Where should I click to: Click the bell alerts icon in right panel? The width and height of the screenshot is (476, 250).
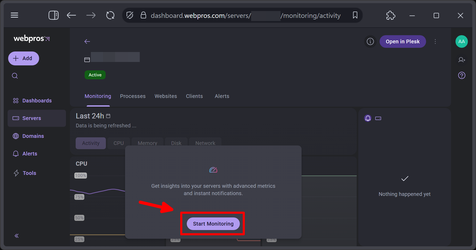click(x=368, y=118)
